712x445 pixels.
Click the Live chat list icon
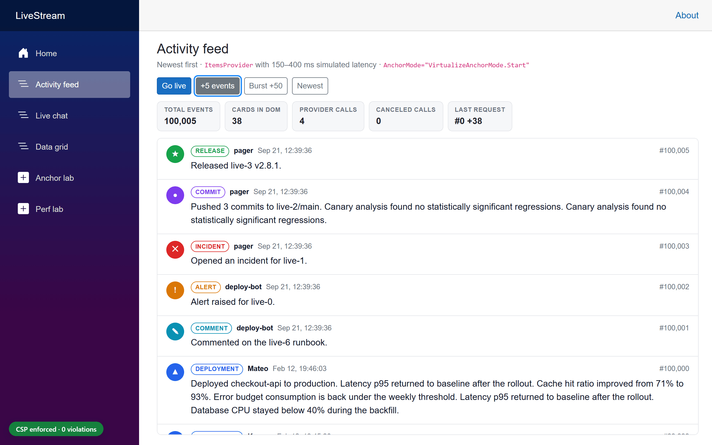(23, 116)
